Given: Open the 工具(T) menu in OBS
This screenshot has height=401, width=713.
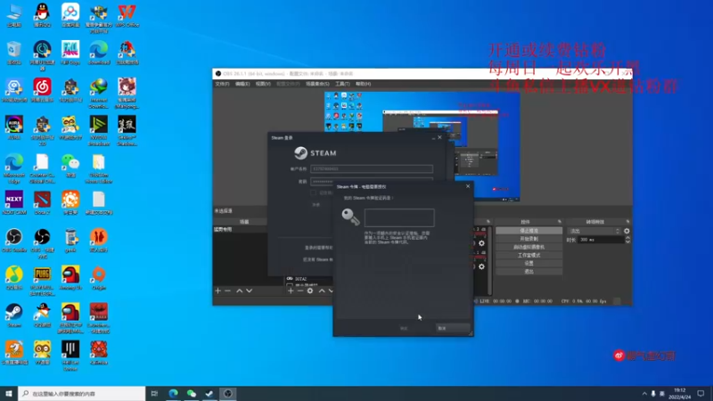Looking at the screenshot, I should tap(342, 84).
